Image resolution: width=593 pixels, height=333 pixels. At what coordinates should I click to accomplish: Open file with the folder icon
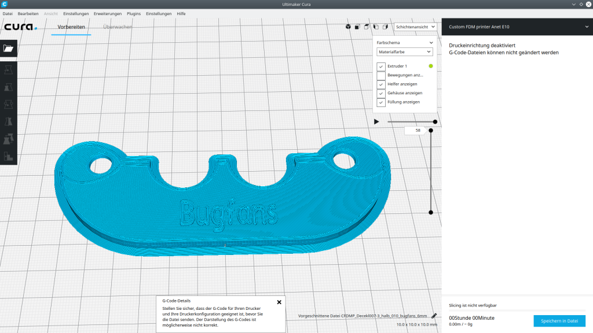[9, 49]
